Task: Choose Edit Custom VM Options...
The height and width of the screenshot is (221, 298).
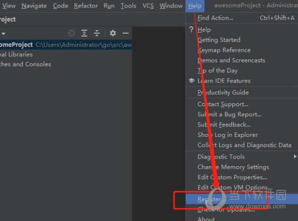Action: 242,188
